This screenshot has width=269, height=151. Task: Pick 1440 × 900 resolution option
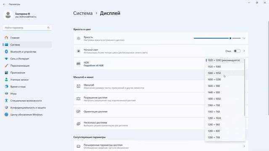[x=224, y=92]
